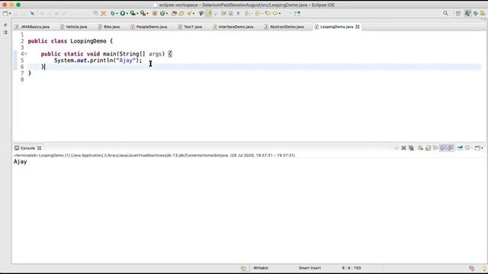Toggle Show Console on standard error

[451, 148]
